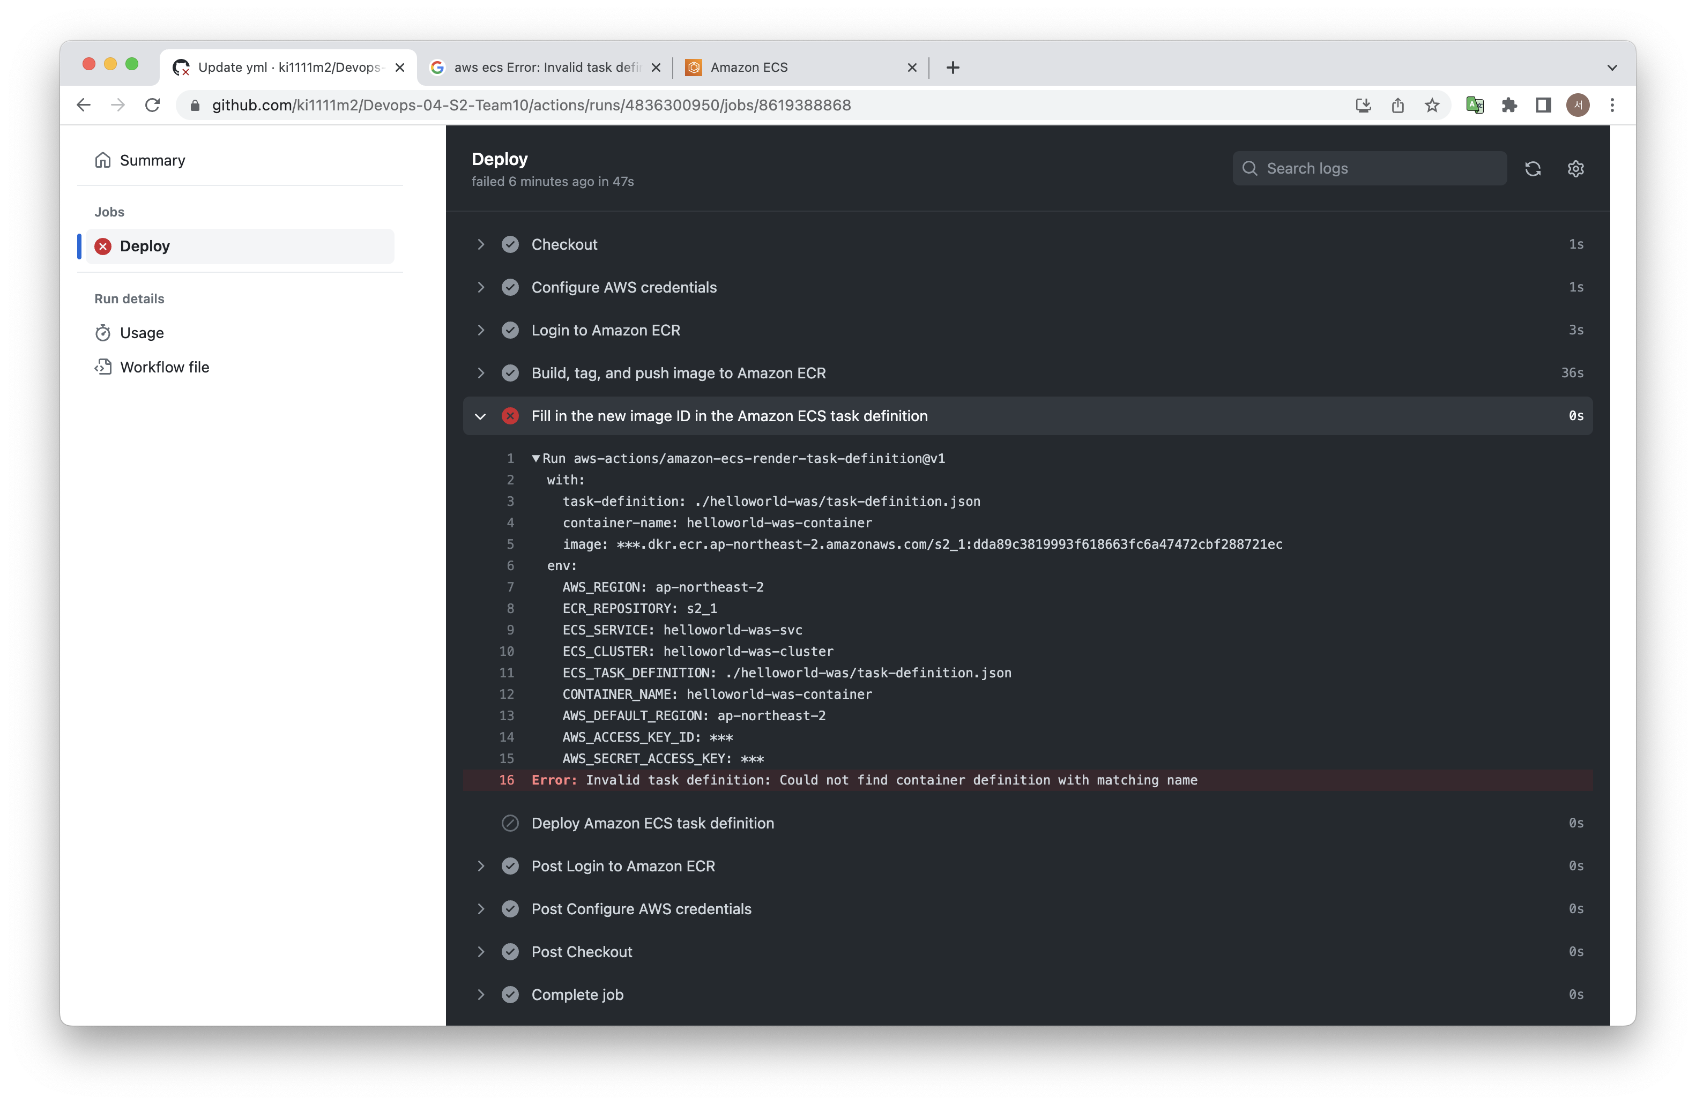Screen dimensions: 1696x1105
Task: Click the image ECR URI log line 5
Action: [x=922, y=544]
